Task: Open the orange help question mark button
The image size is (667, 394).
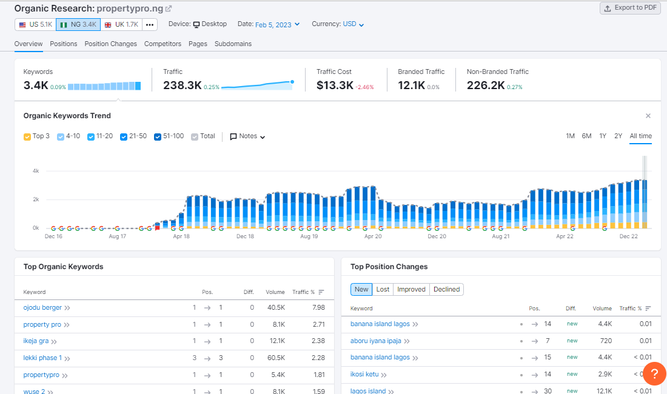Action: click(655, 373)
